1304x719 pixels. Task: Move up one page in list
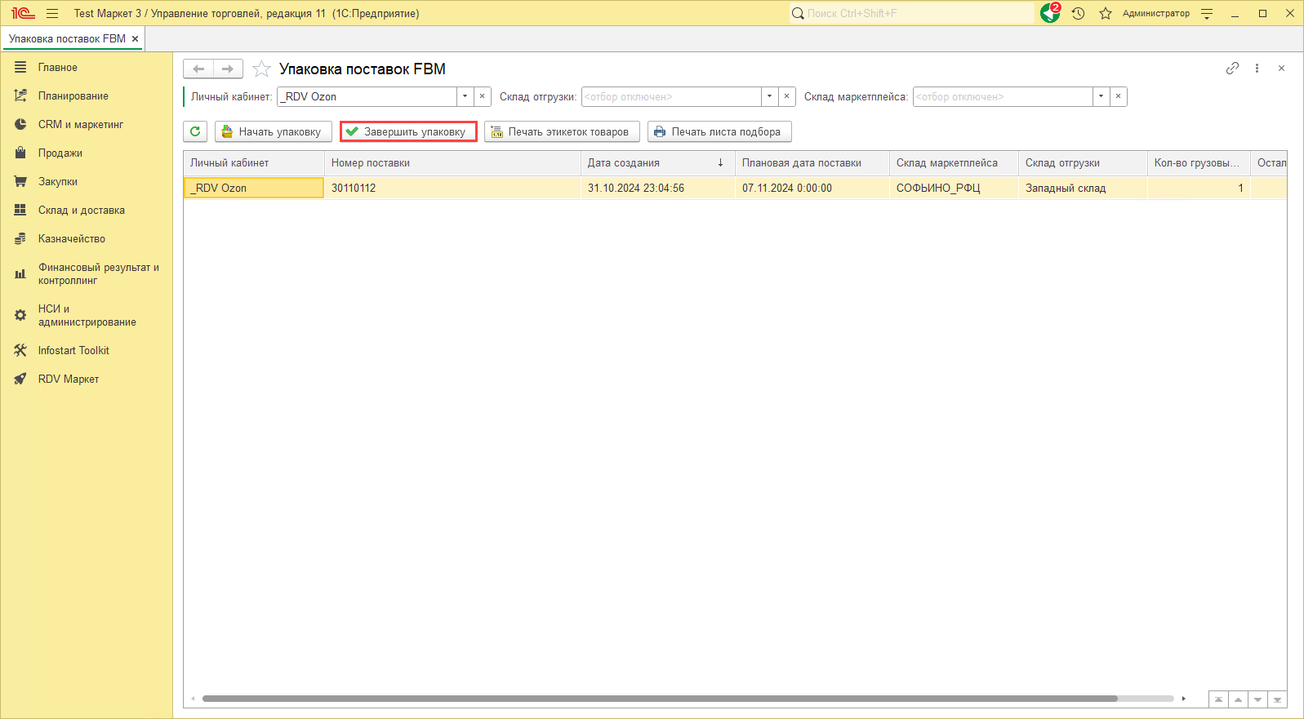click(1238, 699)
